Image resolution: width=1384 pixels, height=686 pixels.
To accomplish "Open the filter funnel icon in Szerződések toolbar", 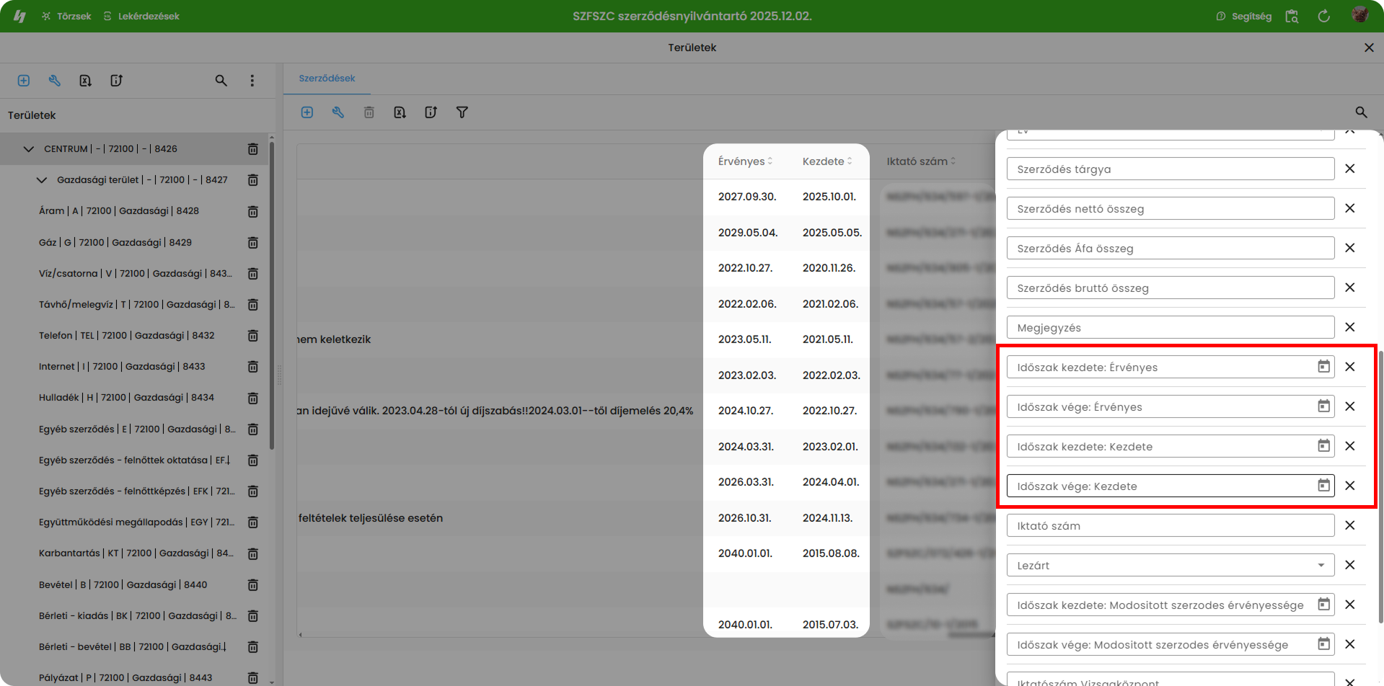I will click(x=462, y=112).
